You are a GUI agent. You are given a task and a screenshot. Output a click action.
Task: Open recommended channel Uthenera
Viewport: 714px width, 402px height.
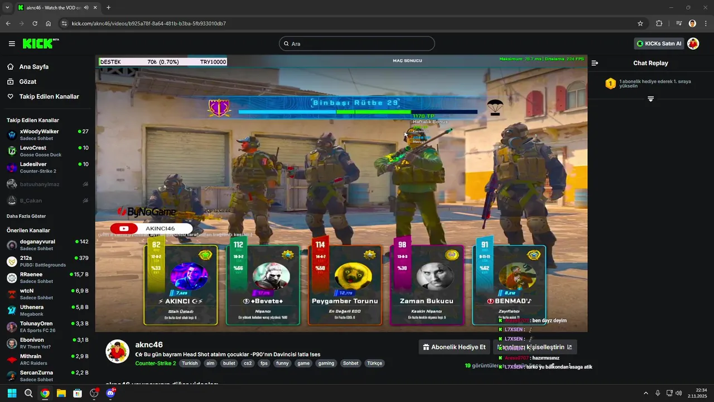47,310
